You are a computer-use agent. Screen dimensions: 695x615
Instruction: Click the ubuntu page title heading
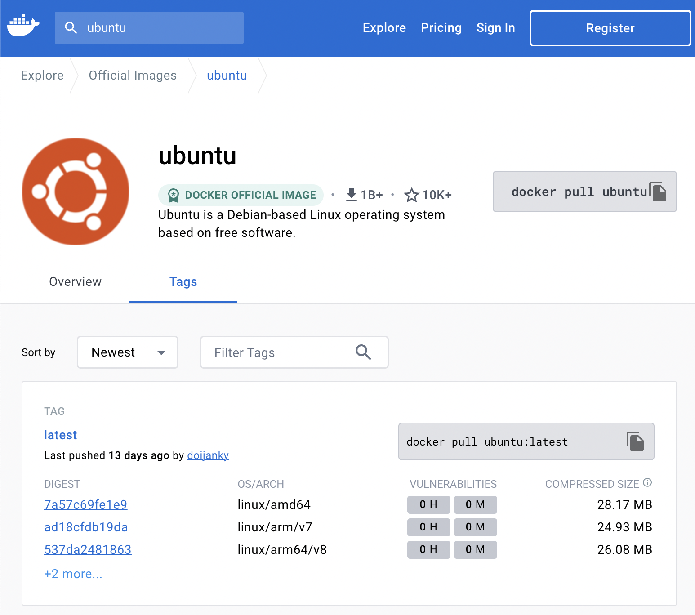pos(197,156)
